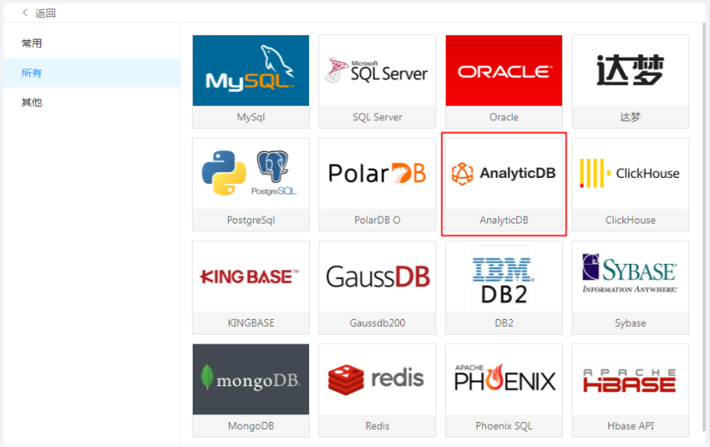Select the MySQL database logo
The width and height of the screenshot is (710, 447).
[x=250, y=70]
